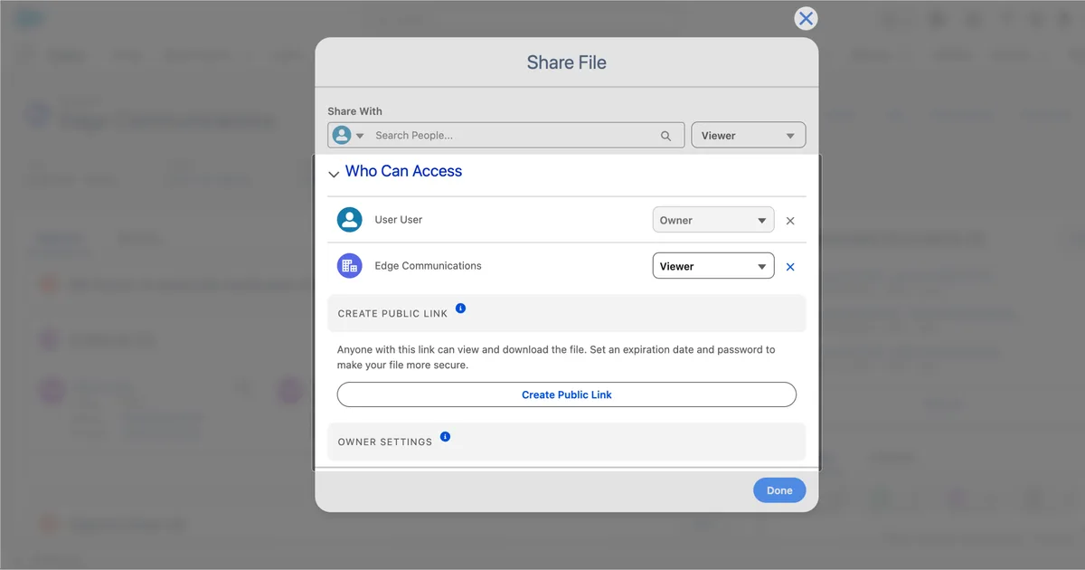Viewport: 1085px width, 570px height.
Task: Open the Owner dropdown for User User
Action: click(x=713, y=220)
